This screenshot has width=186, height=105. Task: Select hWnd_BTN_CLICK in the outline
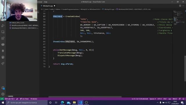coord(18,23)
